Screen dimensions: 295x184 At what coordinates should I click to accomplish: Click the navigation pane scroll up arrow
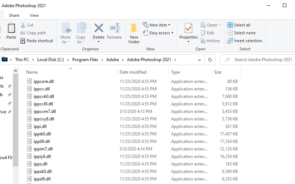16,71
